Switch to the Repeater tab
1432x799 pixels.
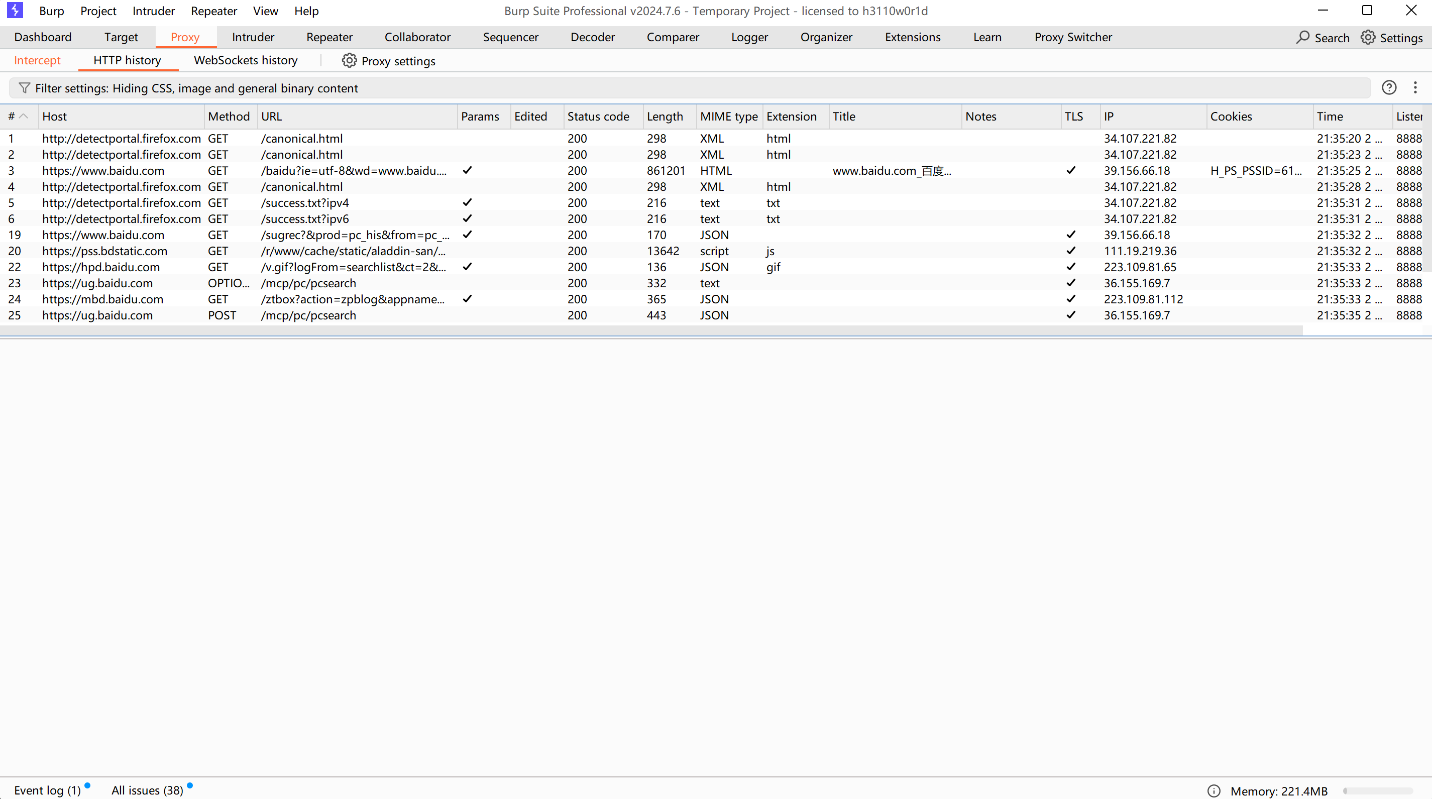[329, 37]
